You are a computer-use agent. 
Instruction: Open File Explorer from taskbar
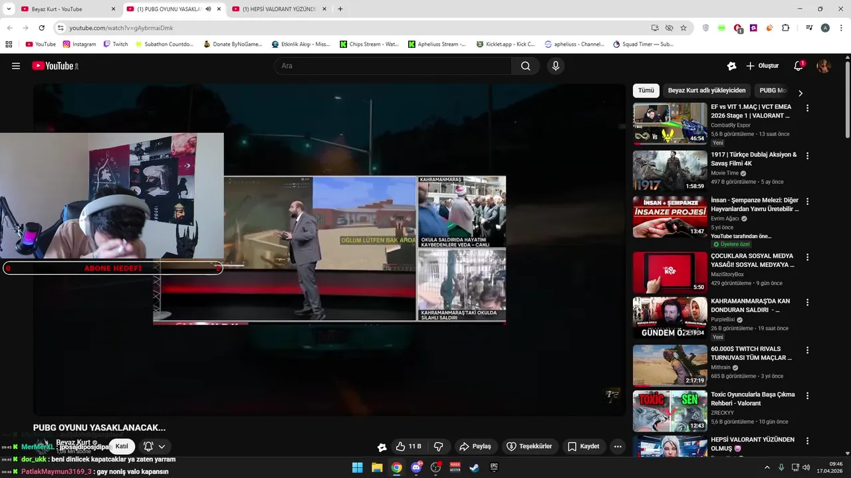[x=377, y=467]
